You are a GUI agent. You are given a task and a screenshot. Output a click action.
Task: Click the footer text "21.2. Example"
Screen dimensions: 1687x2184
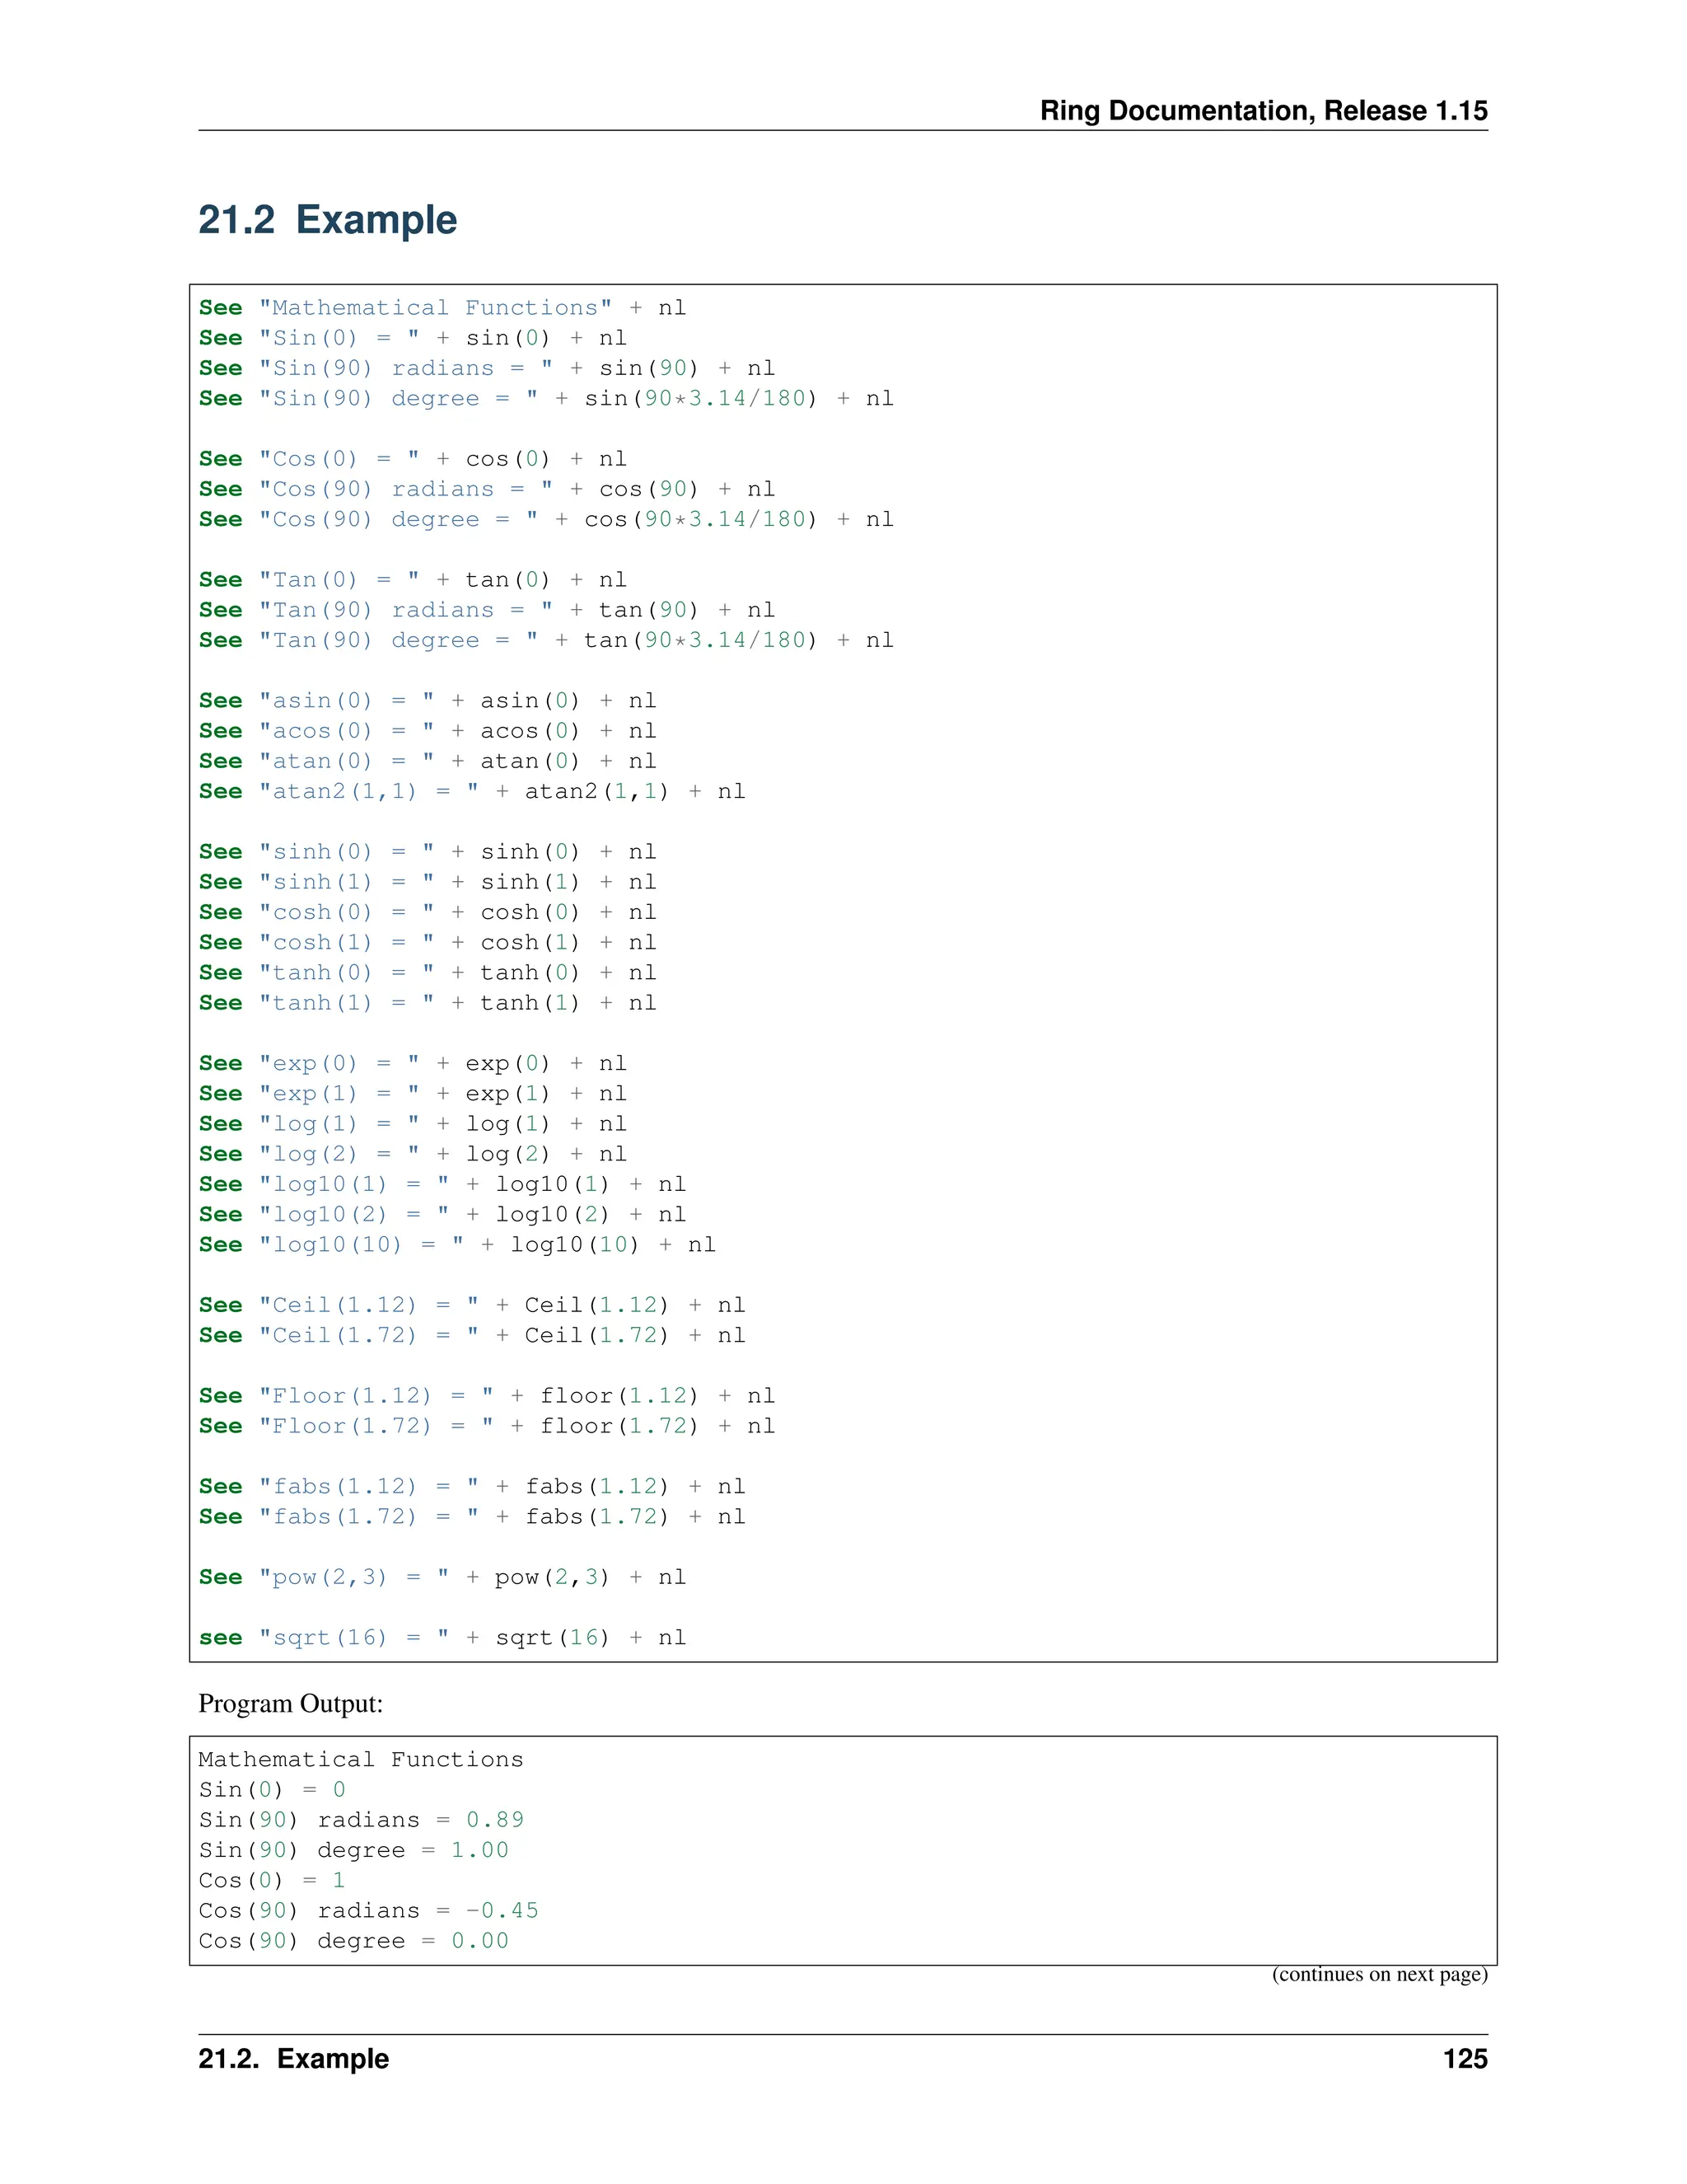[x=292, y=2058]
